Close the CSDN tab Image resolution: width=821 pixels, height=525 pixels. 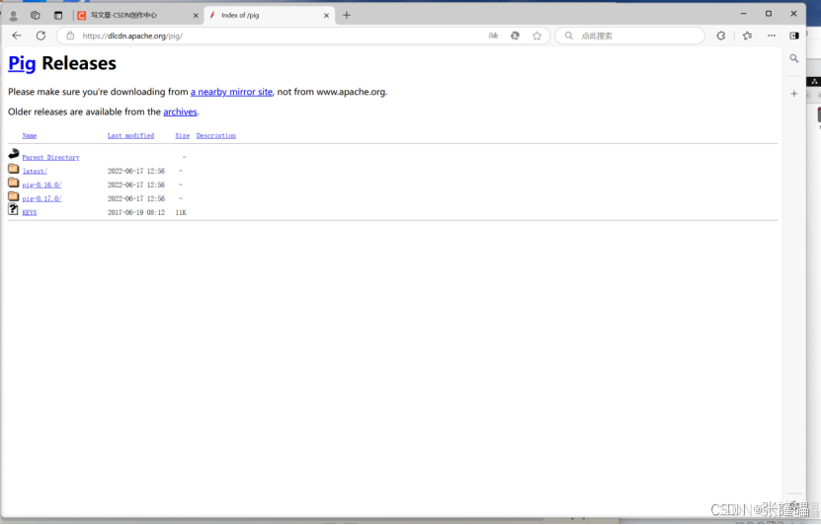pos(196,16)
